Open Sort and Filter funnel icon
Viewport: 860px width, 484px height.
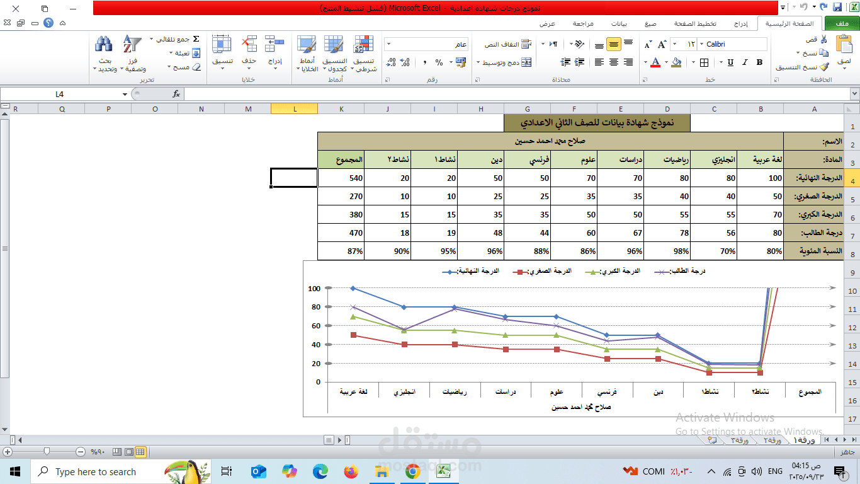(132, 45)
